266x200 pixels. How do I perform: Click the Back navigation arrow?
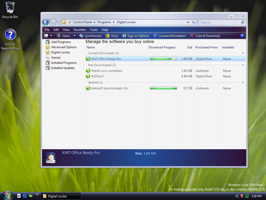point(46,22)
